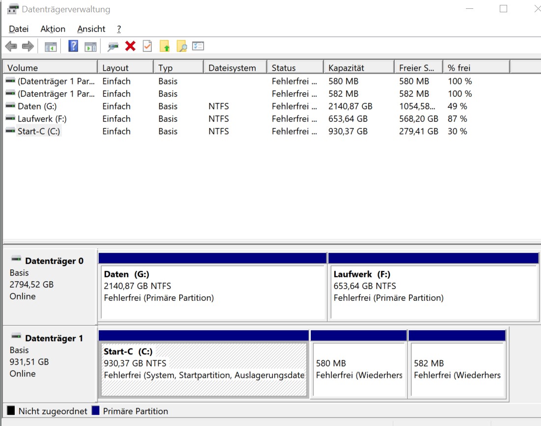Click the drive icon of Laufwerk (F:) row
Screen dimensions: 541x426
pos(10,118)
